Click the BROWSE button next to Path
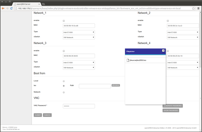 116,85
